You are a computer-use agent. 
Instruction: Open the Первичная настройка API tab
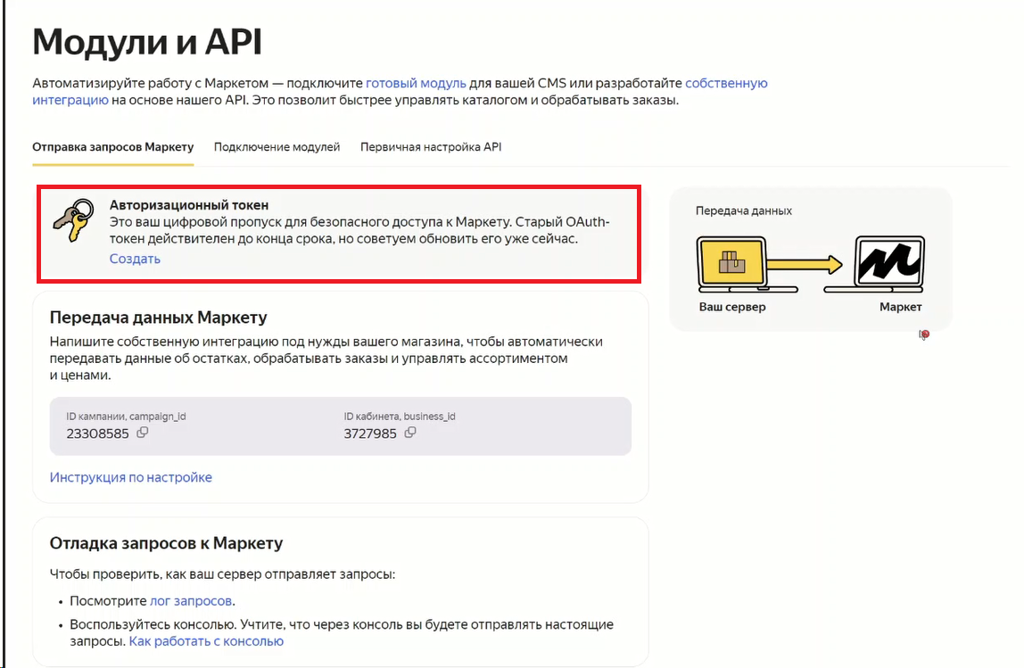tap(431, 147)
